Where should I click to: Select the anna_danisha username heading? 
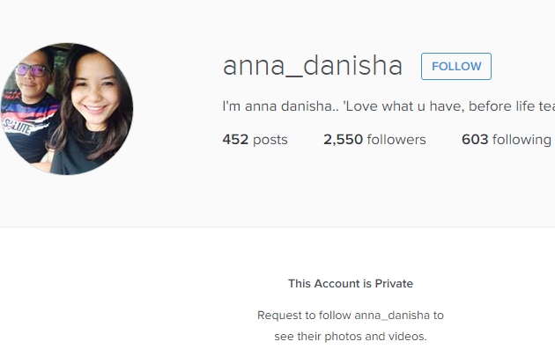(313, 66)
